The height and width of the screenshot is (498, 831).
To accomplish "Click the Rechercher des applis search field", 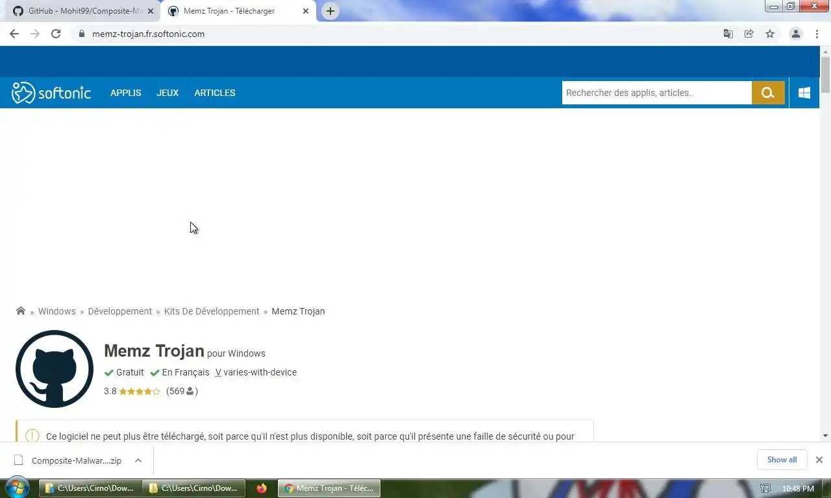I will 656,93.
